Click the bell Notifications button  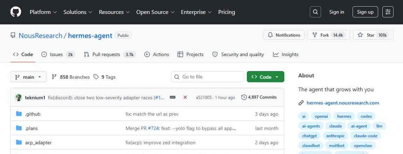(x=284, y=35)
